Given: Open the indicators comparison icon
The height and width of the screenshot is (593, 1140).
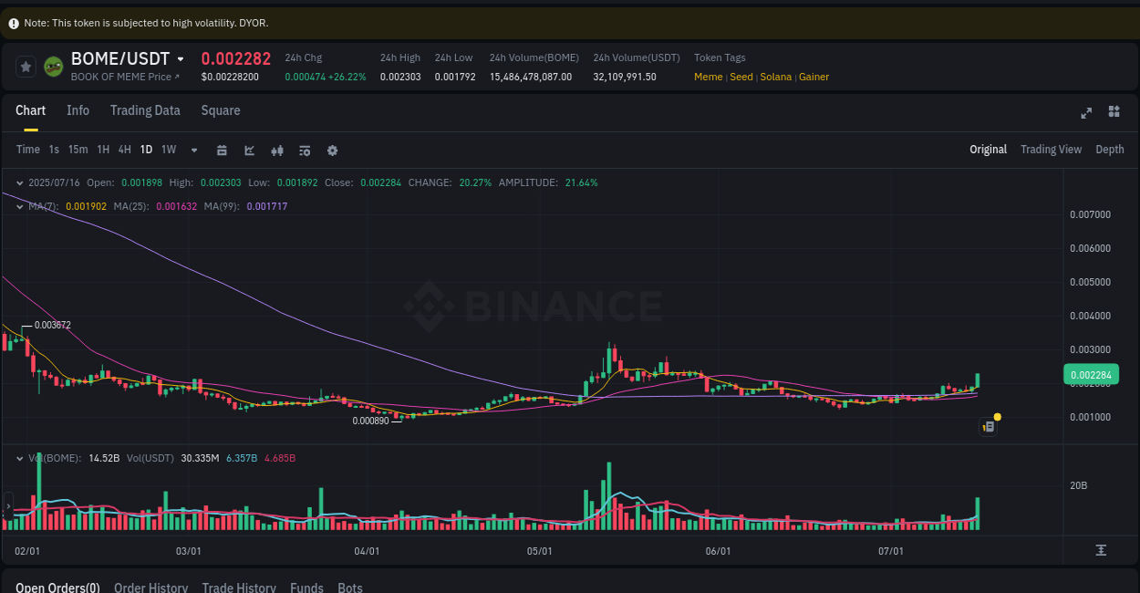Looking at the screenshot, I should point(277,149).
